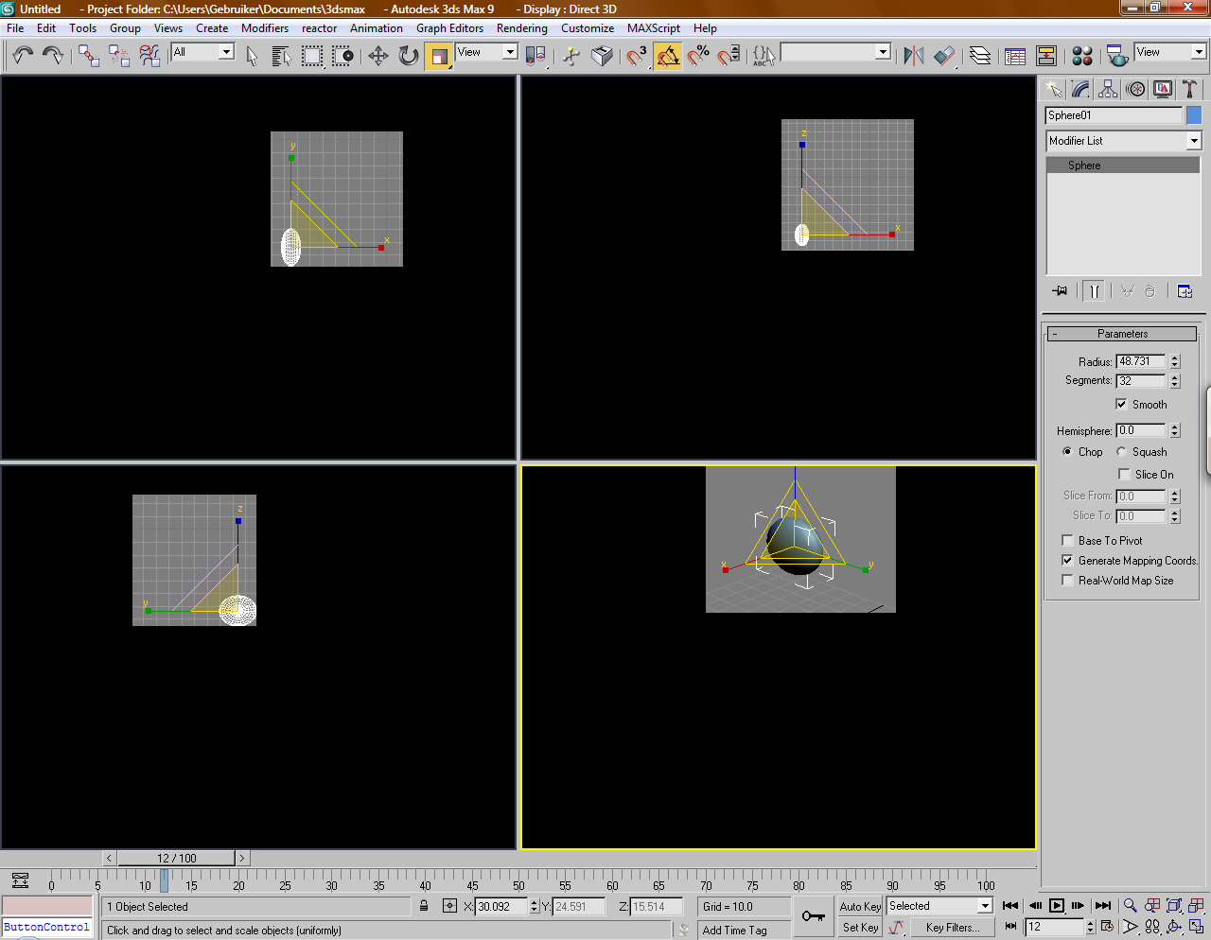Enable the Slice On checkbox
The width and height of the screenshot is (1211, 940).
(x=1124, y=475)
